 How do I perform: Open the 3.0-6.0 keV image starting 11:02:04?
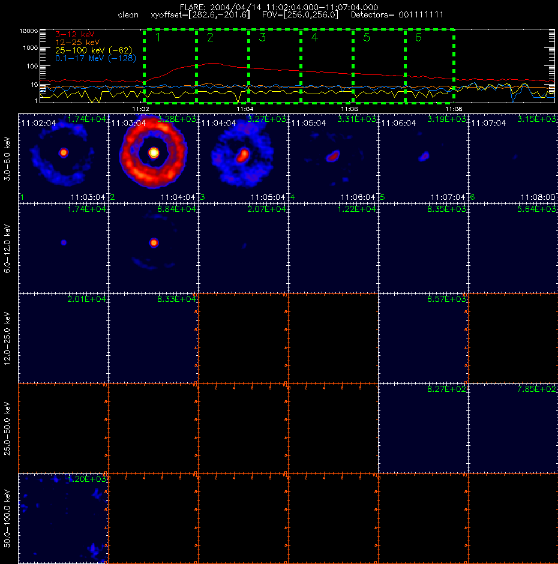point(64,158)
